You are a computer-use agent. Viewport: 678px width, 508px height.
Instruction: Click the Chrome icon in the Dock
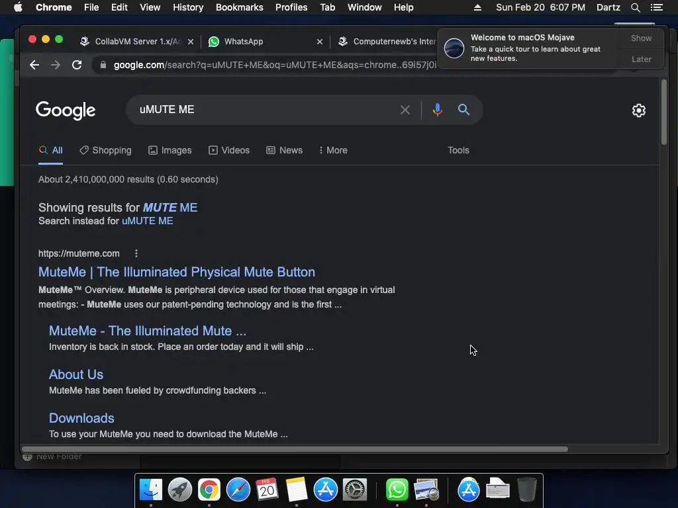(x=209, y=490)
